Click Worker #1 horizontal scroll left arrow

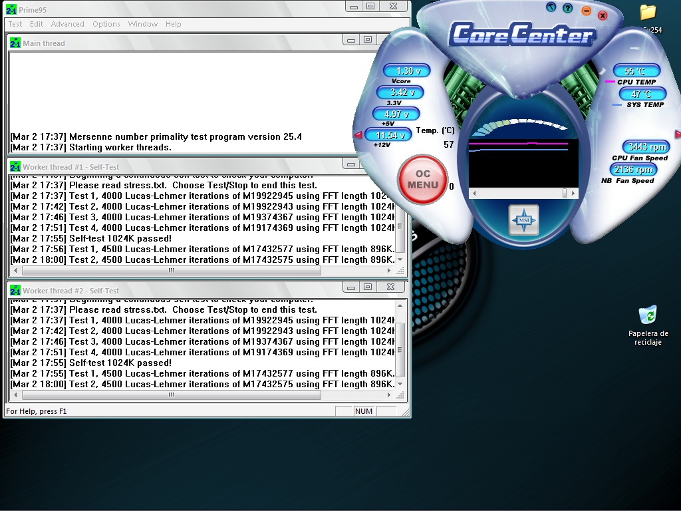tap(16, 270)
